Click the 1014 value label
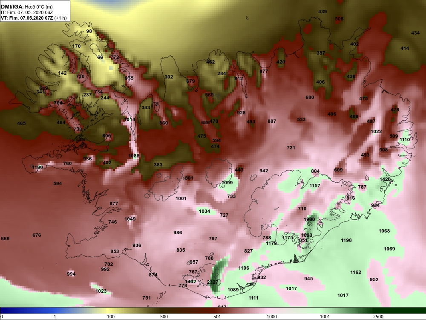The image size is (426, 320). [x=130, y=119]
